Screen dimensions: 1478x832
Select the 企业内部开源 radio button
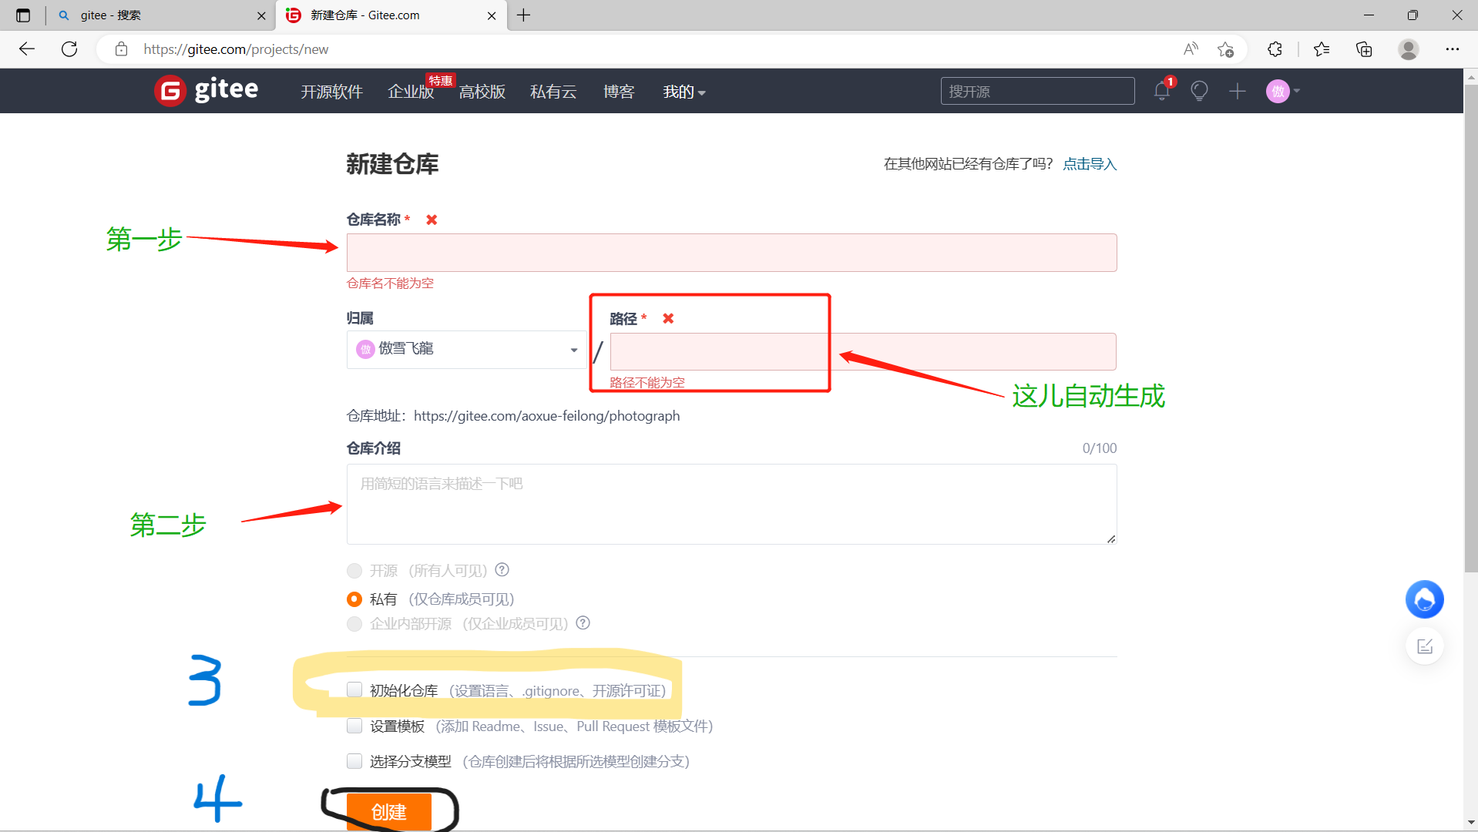[354, 624]
